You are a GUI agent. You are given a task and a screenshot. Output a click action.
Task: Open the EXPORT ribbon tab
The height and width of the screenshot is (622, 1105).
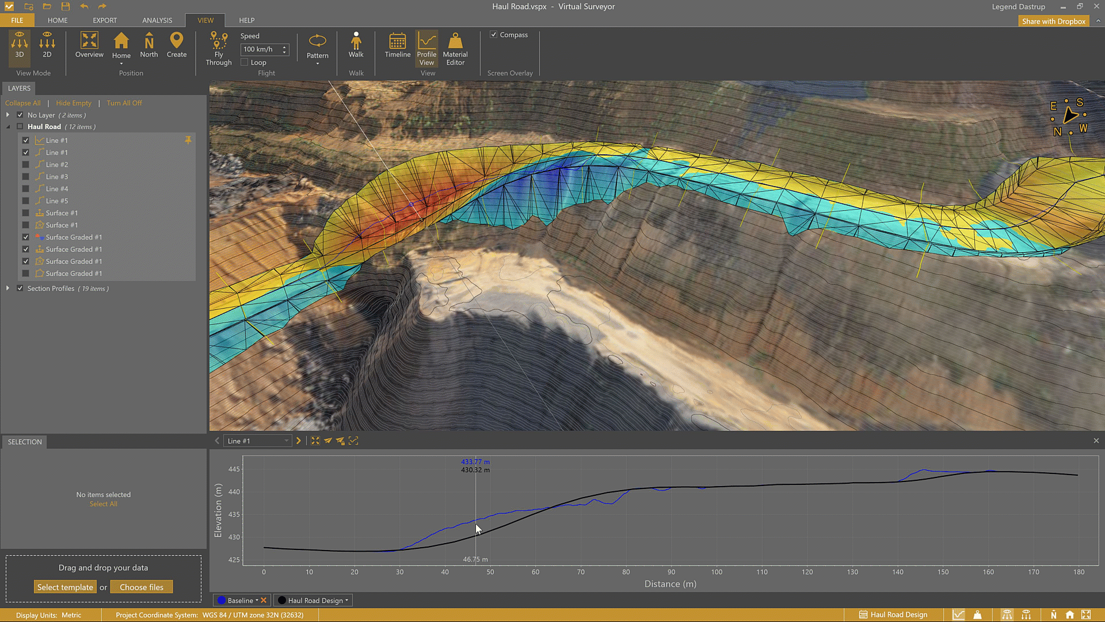(105, 20)
